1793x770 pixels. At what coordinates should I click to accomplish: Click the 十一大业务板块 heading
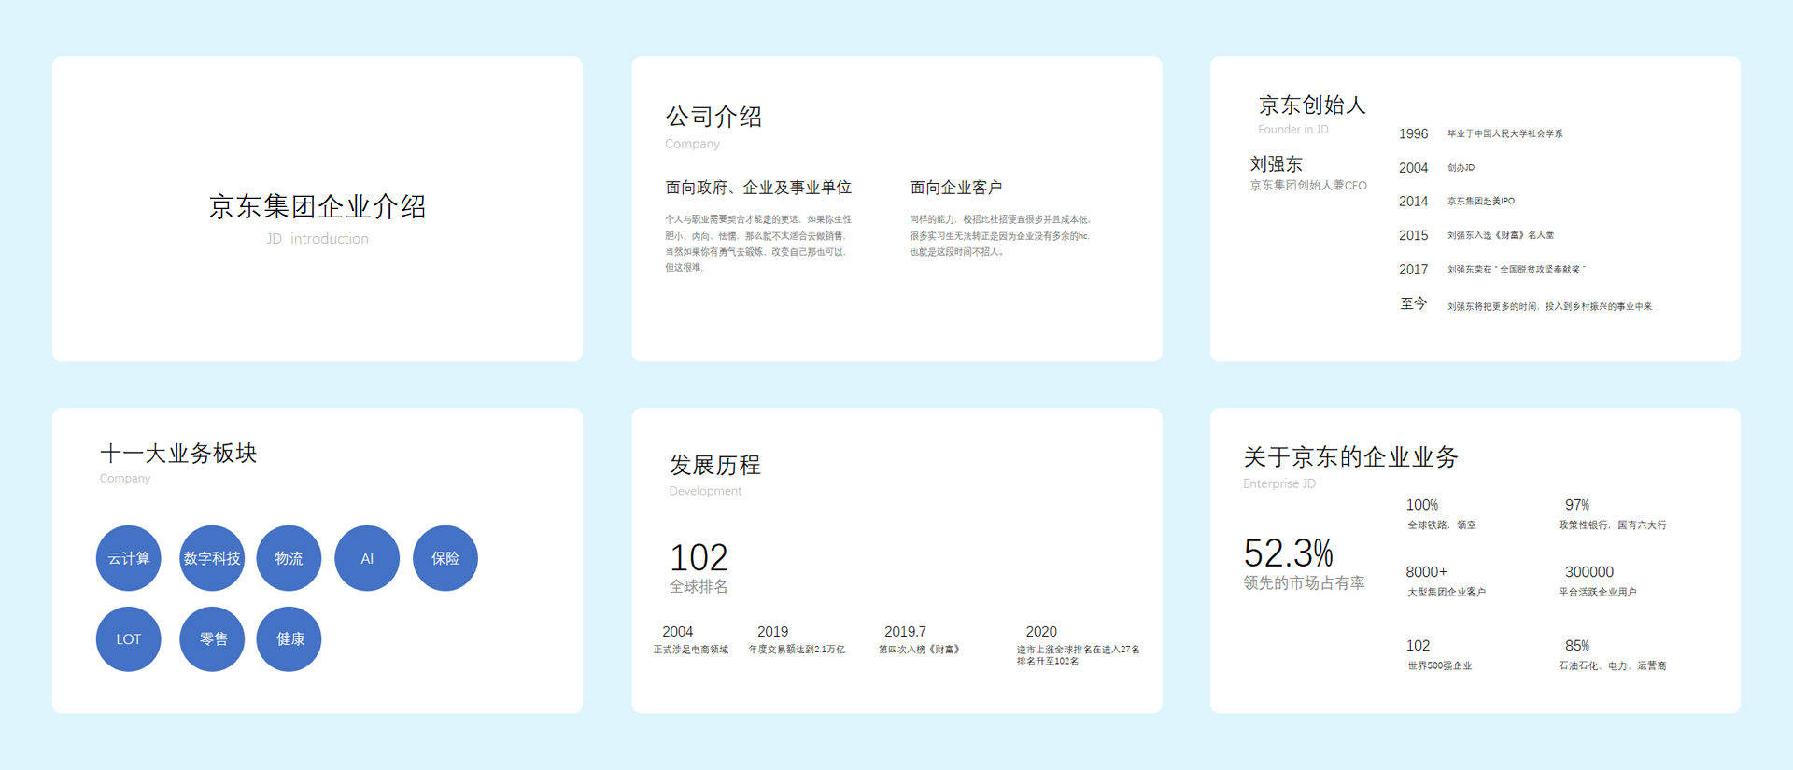[x=178, y=454]
